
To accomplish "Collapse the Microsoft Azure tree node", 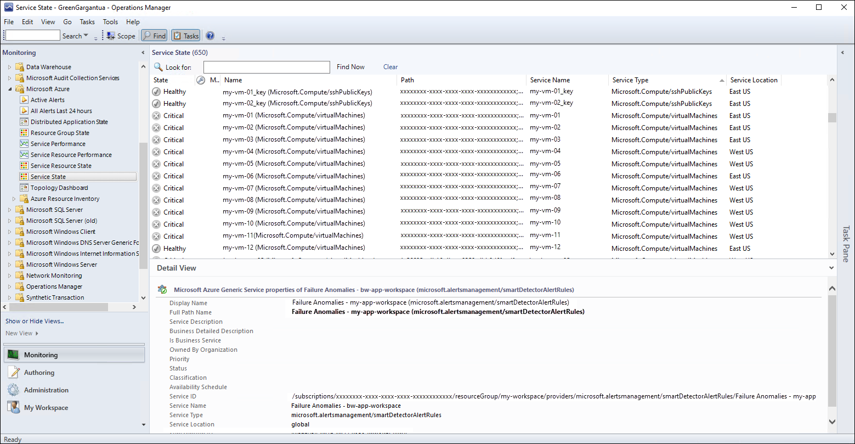I will click(9, 89).
